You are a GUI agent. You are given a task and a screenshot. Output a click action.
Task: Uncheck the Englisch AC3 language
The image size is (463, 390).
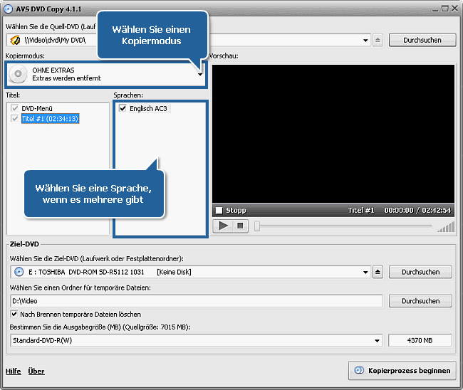[123, 108]
